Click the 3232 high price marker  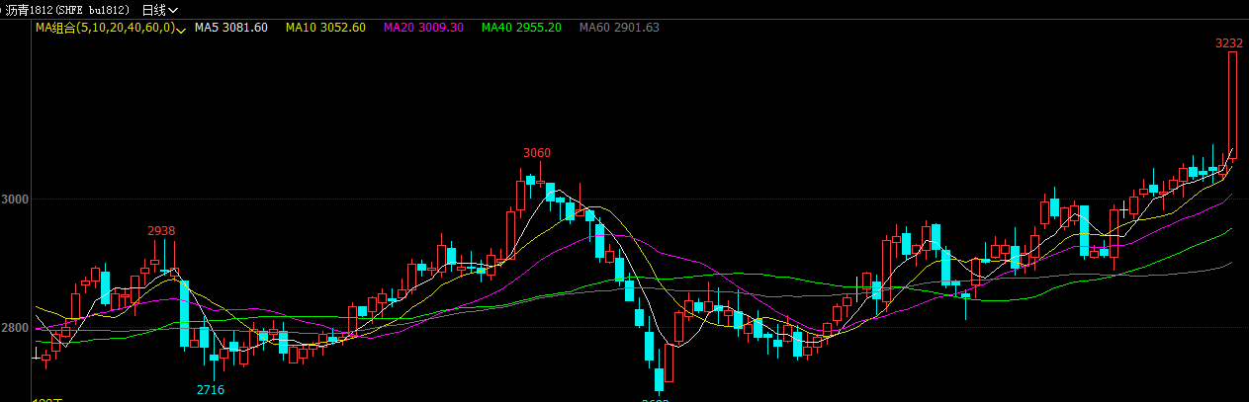1229,42
